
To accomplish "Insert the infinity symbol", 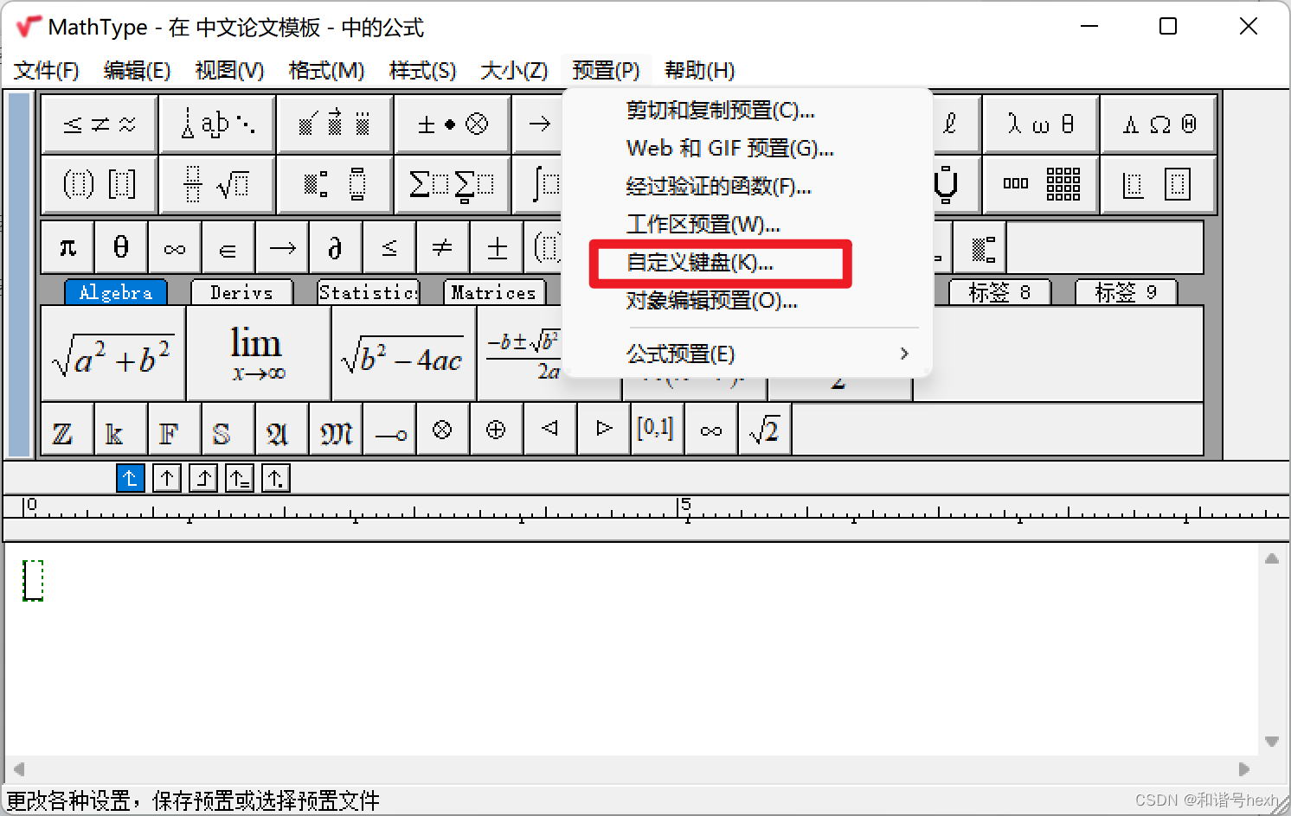I will 174,247.
